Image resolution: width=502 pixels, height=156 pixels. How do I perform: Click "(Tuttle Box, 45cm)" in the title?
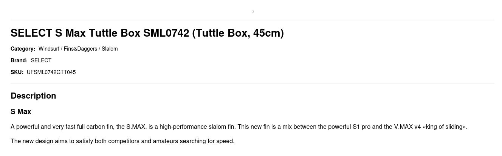click(238, 33)
